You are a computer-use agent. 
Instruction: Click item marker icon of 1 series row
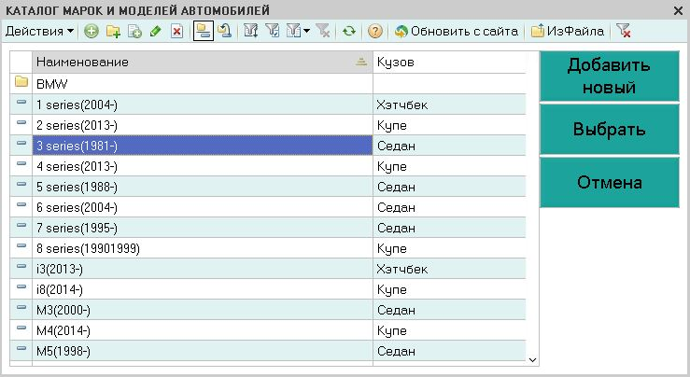tap(21, 102)
